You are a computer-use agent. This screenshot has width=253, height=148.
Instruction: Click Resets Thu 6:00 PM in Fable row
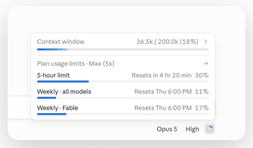click(163, 108)
